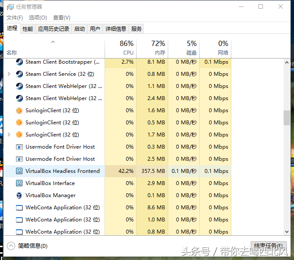The image size is (294, 260).
Task: Switch to the 启动 tab
Action: click(x=79, y=29)
